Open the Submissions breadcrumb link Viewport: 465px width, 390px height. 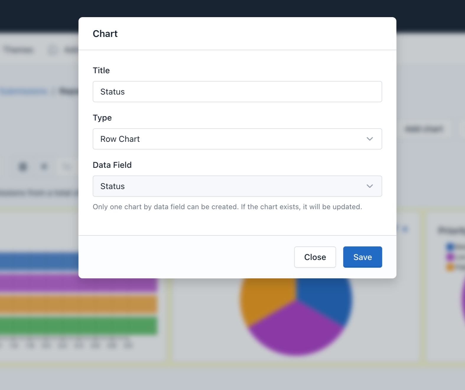(24, 91)
